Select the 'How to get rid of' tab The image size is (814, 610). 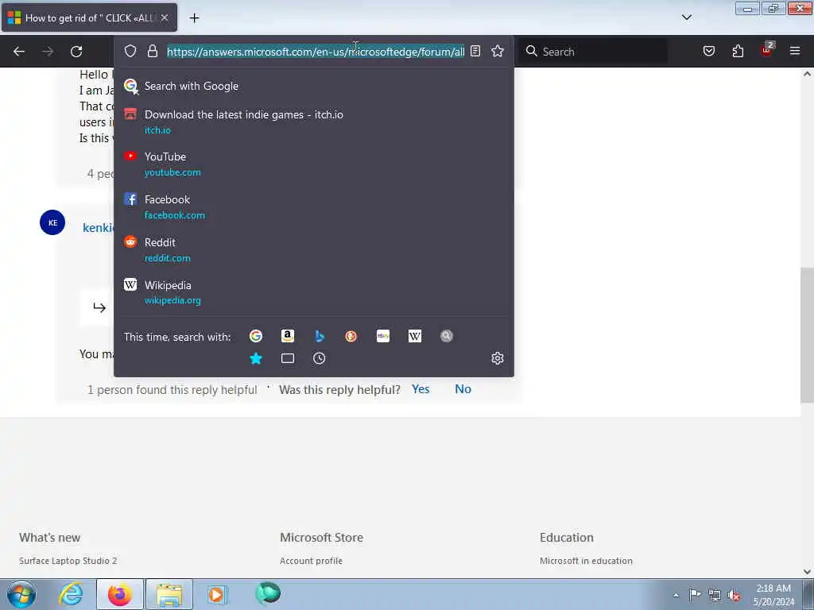click(x=89, y=17)
